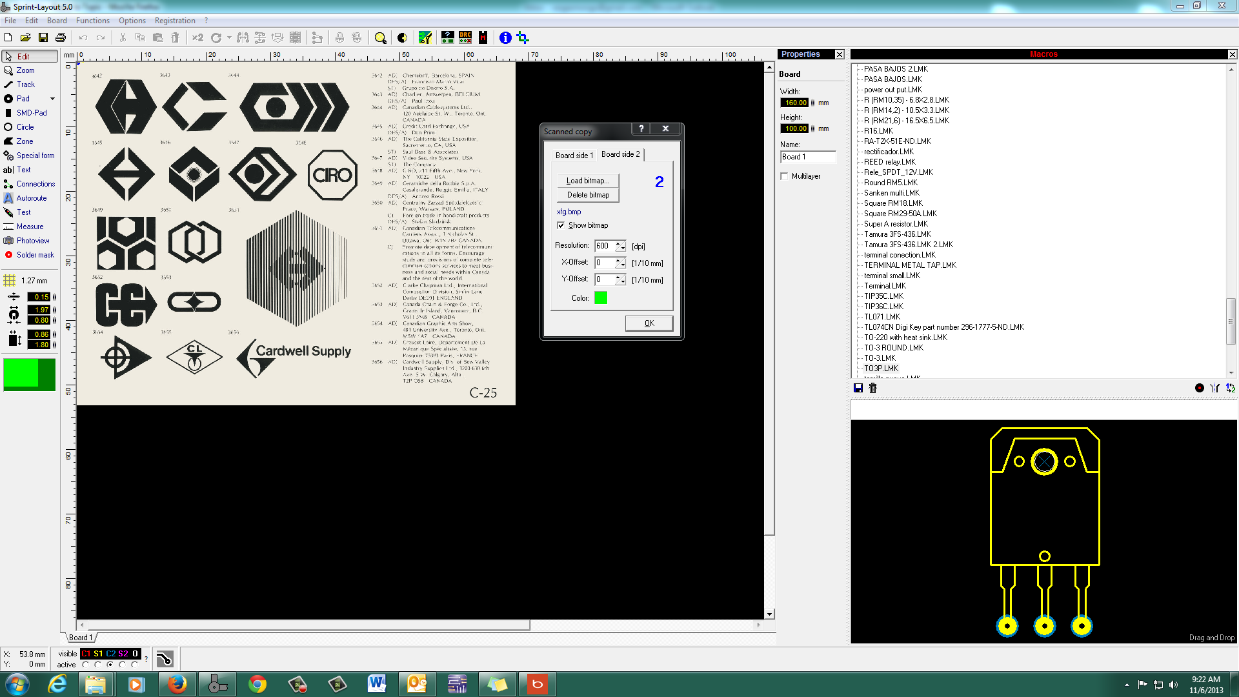Set S1 layer active radio button
1239x697 pixels.
pos(97,665)
